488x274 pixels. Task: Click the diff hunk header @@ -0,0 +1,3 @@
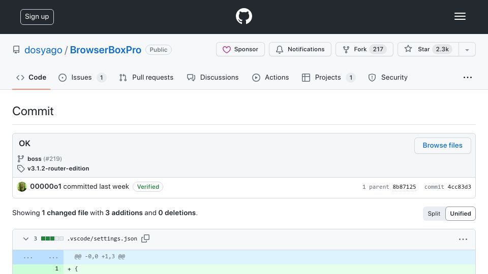100,256
